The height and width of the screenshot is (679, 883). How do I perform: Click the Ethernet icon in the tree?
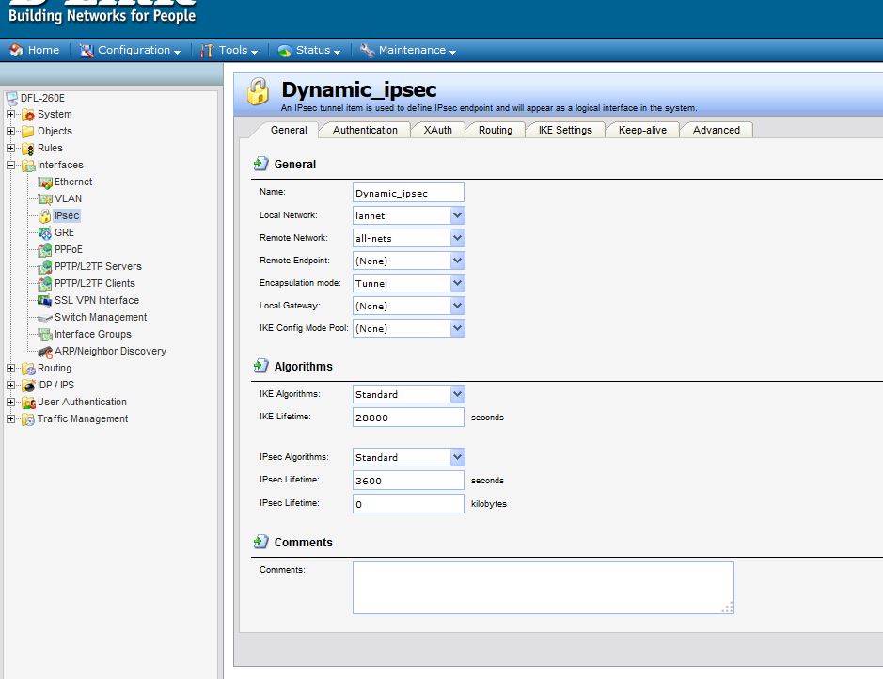pos(45,182)
